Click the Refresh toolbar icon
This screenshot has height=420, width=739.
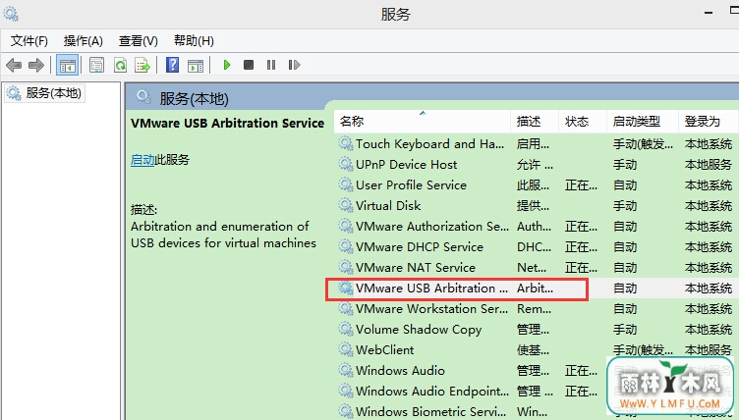120,65
